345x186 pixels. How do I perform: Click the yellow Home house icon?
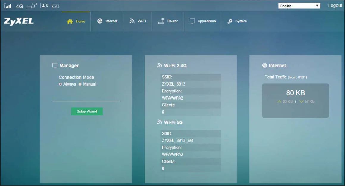(x=70, y=21)
